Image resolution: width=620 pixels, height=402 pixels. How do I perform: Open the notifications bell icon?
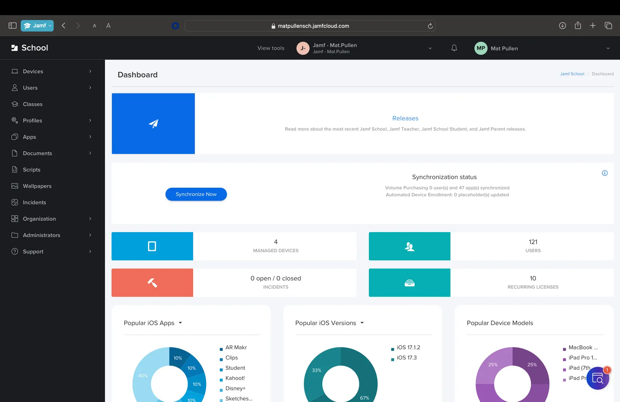[x=454, y=48]
